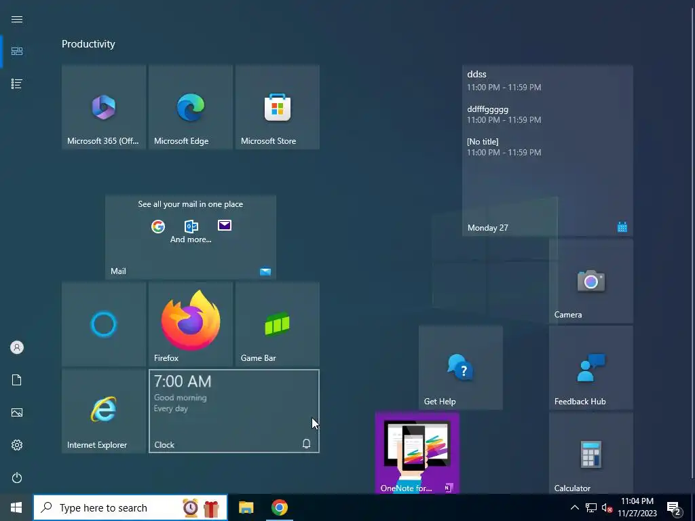Open the user account icon
Image resolution: width=695 pixels, height=521 pixels.
17,347
